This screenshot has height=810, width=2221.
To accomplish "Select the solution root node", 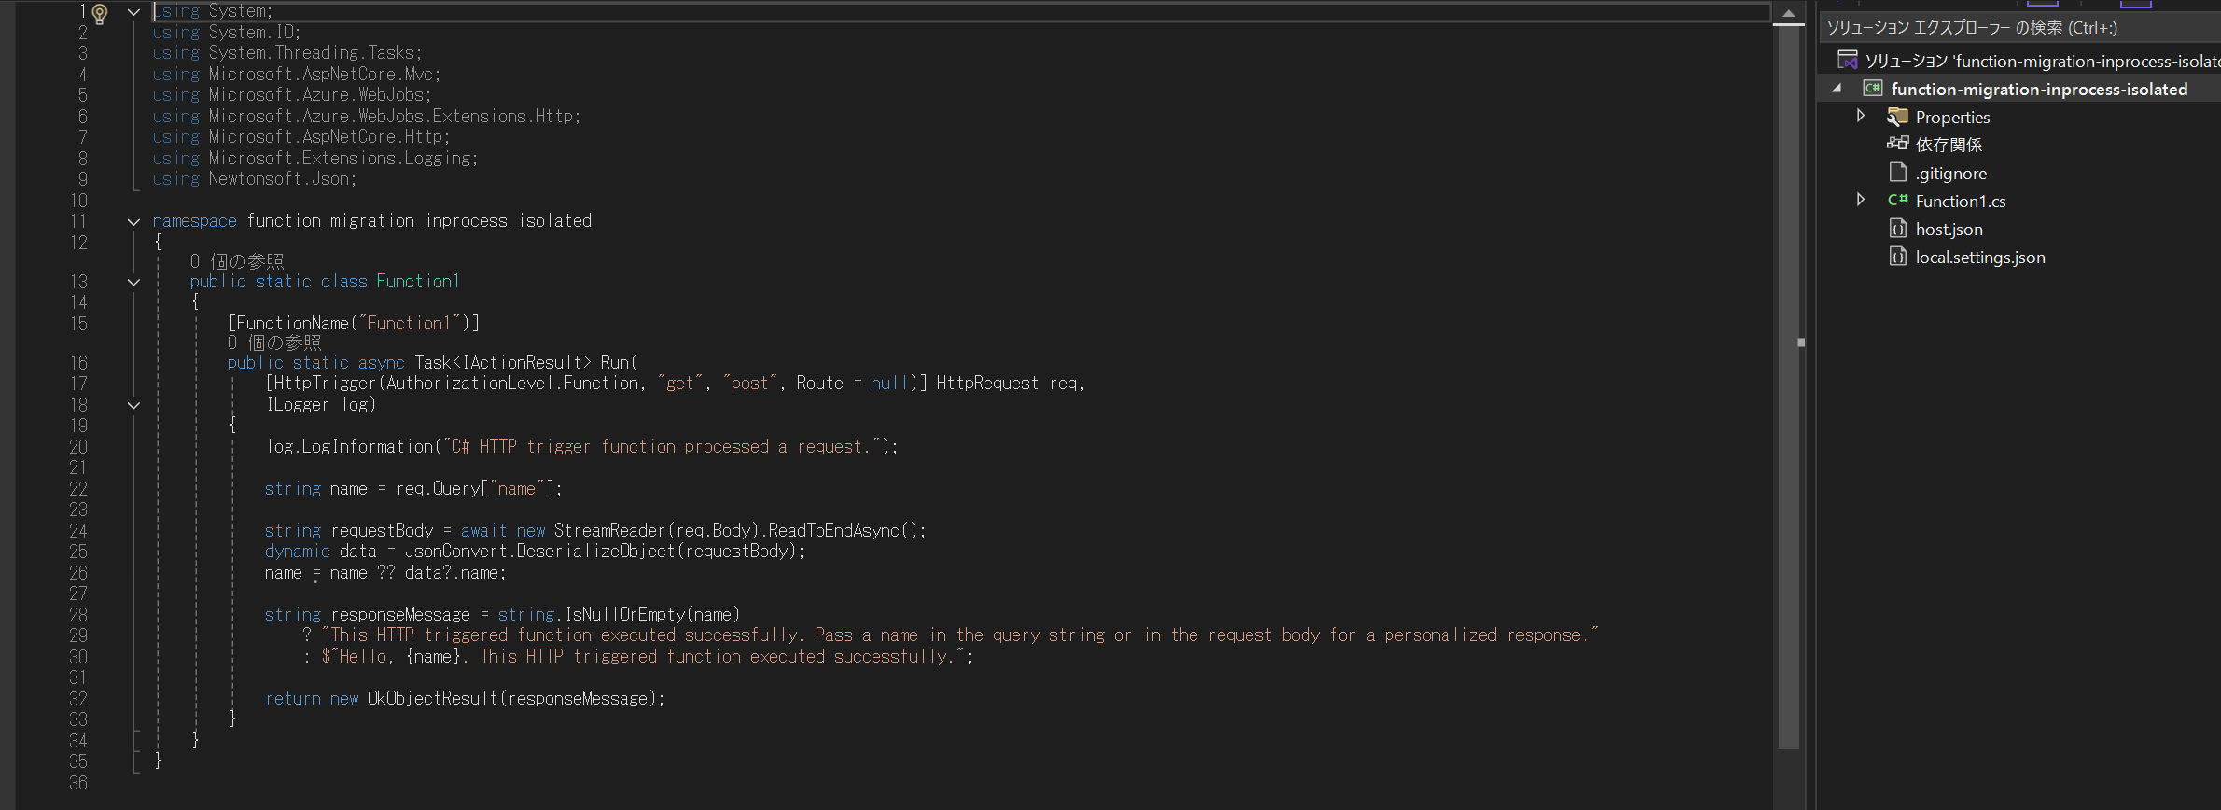I will [x=2042, y=62].
